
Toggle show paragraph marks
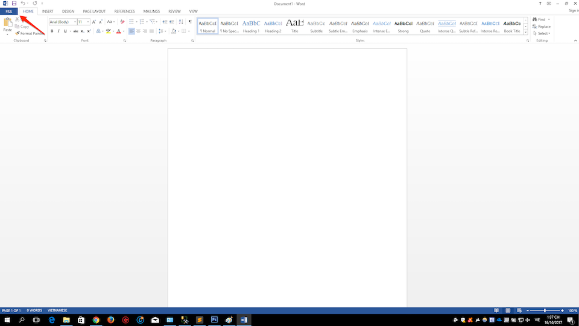(x=190, y=22)
